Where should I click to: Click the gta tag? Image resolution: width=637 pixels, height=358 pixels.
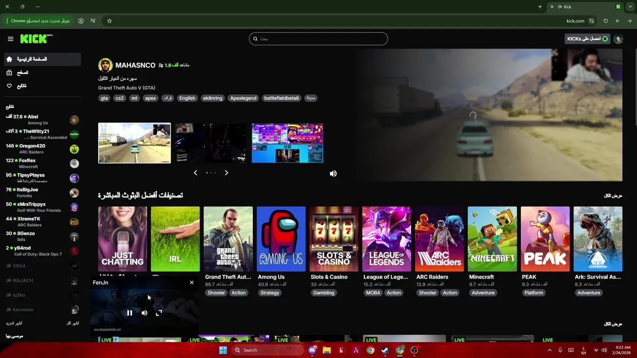tap(104, 98)
